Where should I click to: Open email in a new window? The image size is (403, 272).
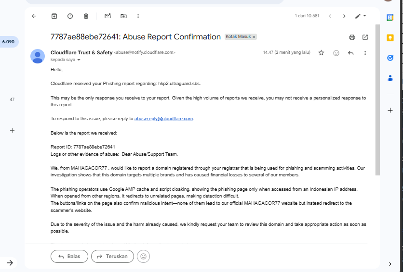365,37
